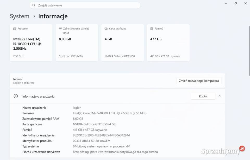Click the vertical scrollbar thumb
This screenshot has width=250, height=160.
point(249,51)
